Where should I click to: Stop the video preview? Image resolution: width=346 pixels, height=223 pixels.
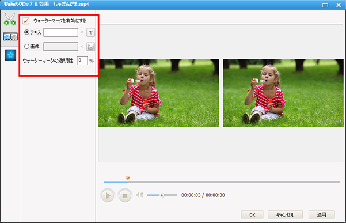(x=125, y=196)
